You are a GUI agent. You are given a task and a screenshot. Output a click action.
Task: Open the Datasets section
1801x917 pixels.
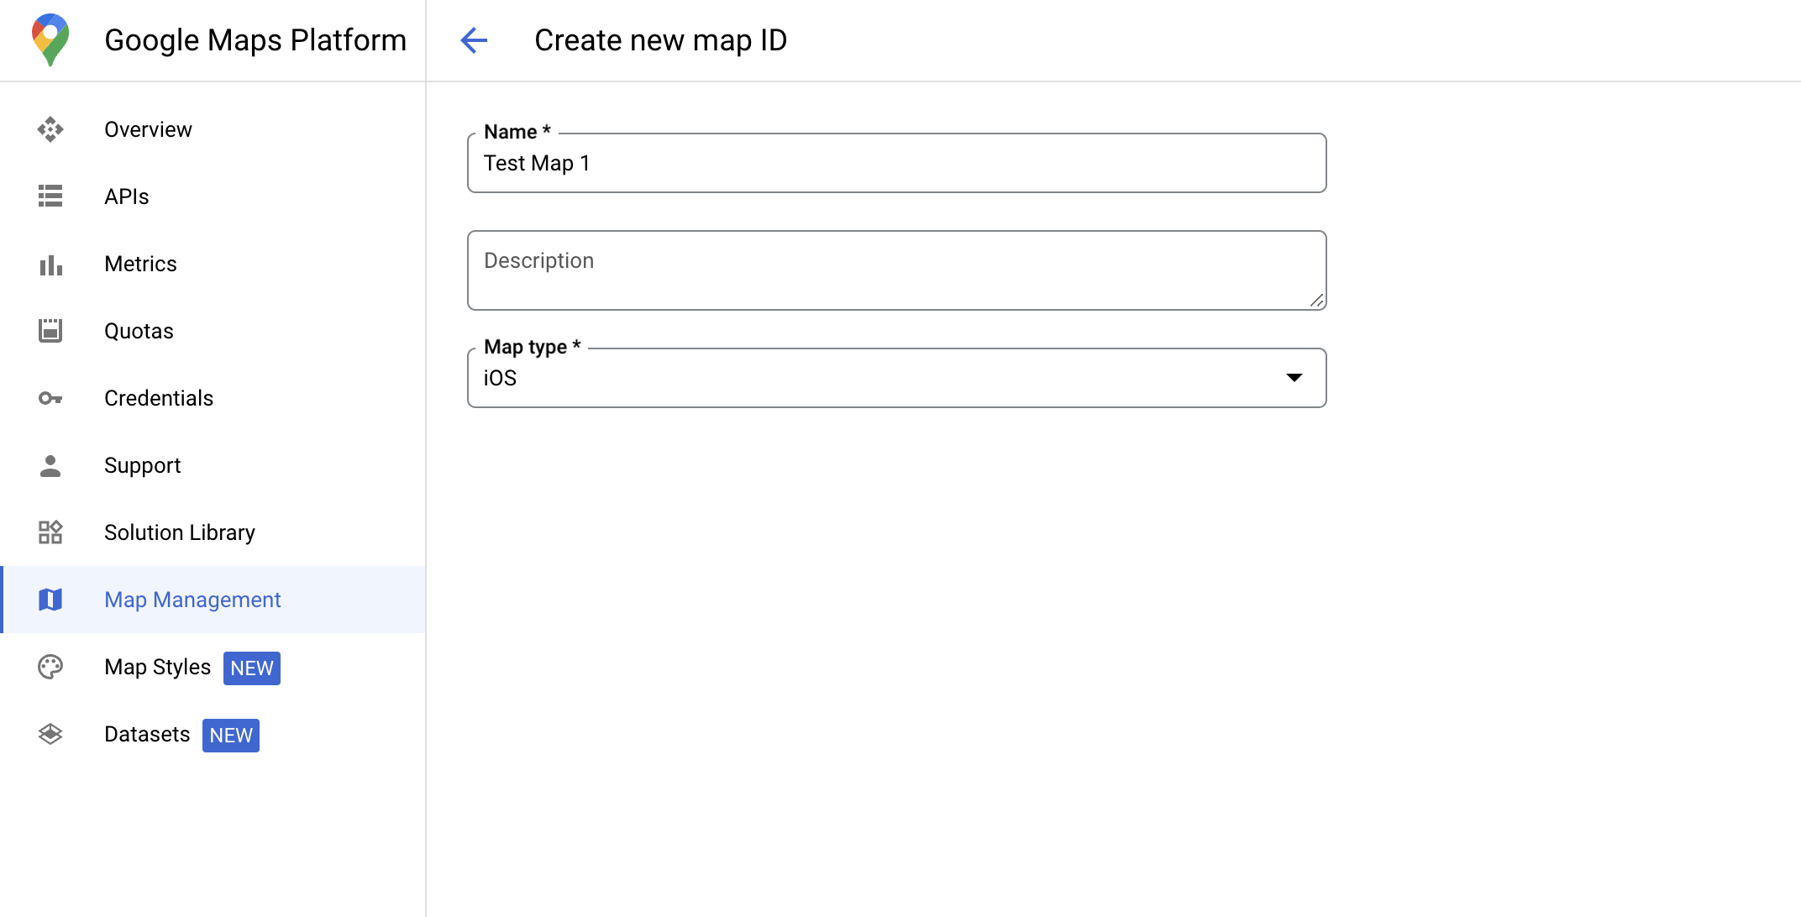[x=146, y=735]
